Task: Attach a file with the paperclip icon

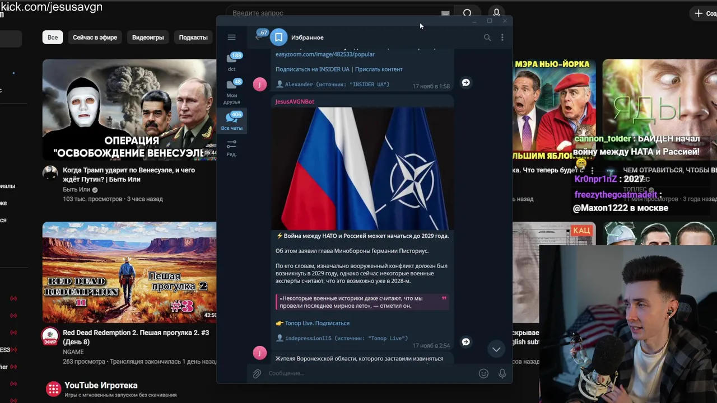Action: pos(257,373)
